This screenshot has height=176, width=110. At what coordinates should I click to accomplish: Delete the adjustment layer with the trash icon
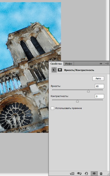(x=101, y=174)
